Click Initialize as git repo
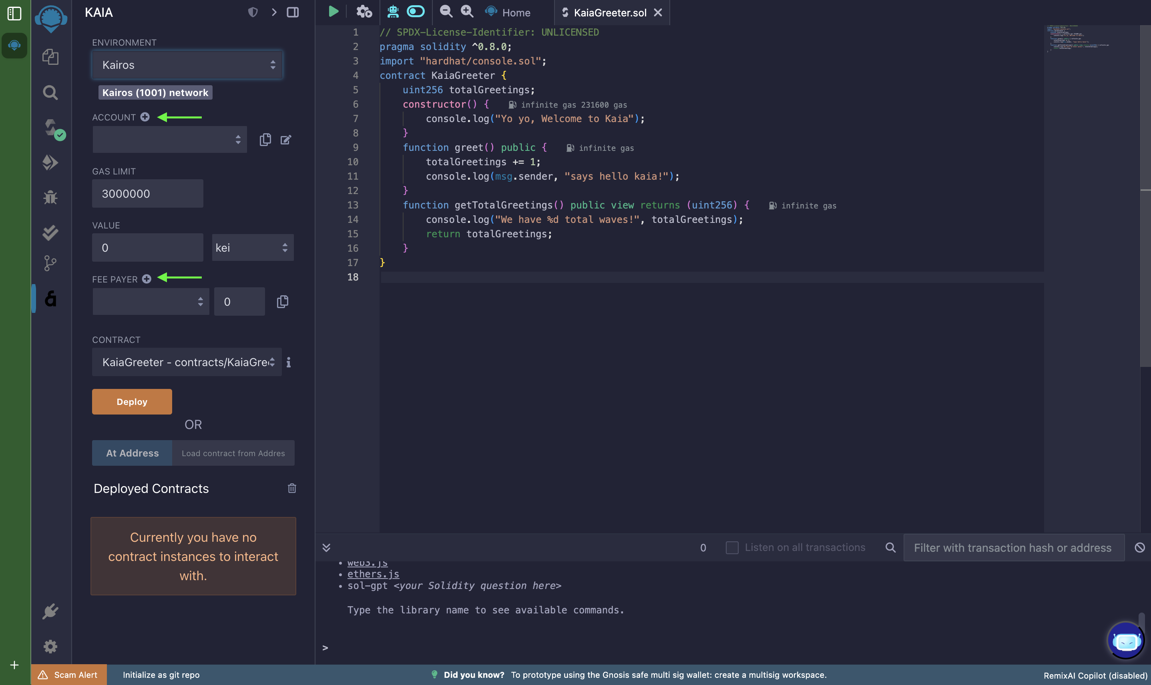This screenshot has width=1151, height=685. (x=161, y=674)
